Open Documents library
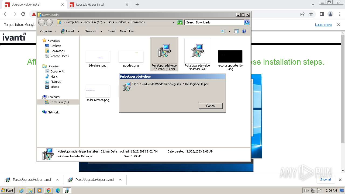The width and height of the screenshot is (345, 194). coord(57,71)
